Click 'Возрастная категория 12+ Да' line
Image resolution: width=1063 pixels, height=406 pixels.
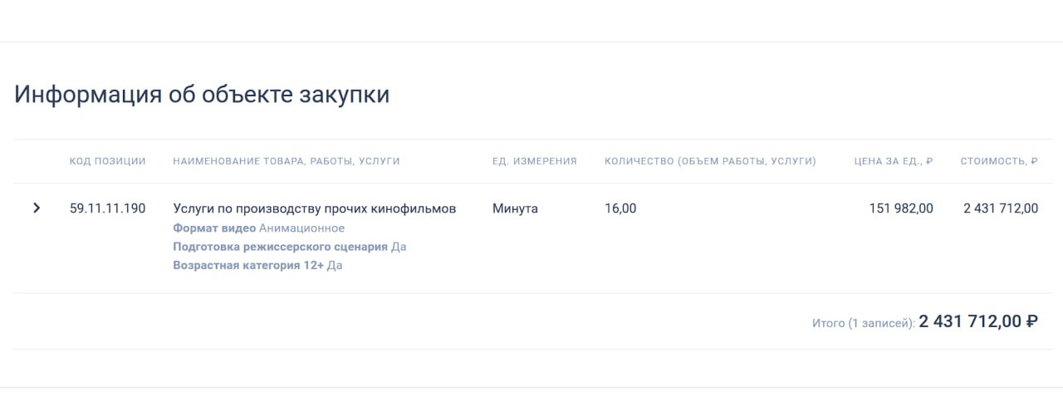point(257,266)
